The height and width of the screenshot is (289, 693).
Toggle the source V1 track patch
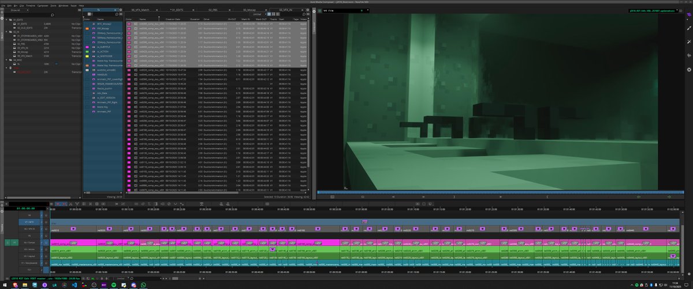point(15,244)
